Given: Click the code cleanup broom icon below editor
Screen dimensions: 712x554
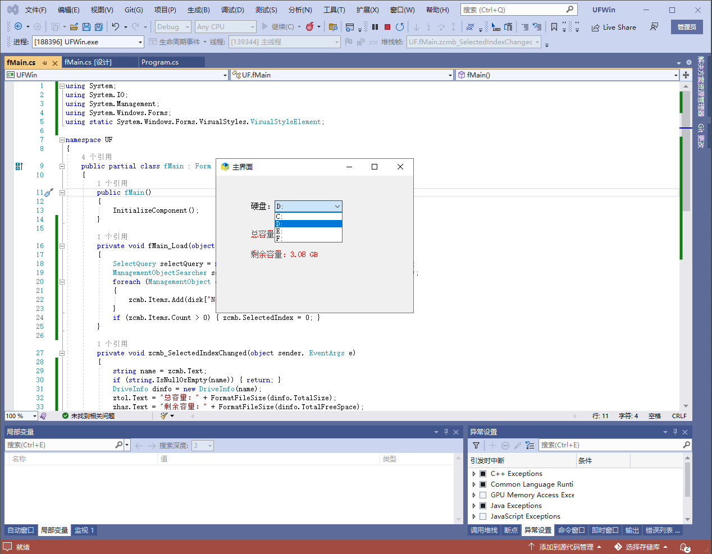Looking at the screenshot, I should (x=164, y=416).
